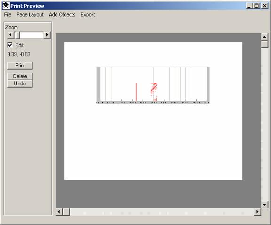Click the horizontal scrollbar right arrow

click(257, 212)
